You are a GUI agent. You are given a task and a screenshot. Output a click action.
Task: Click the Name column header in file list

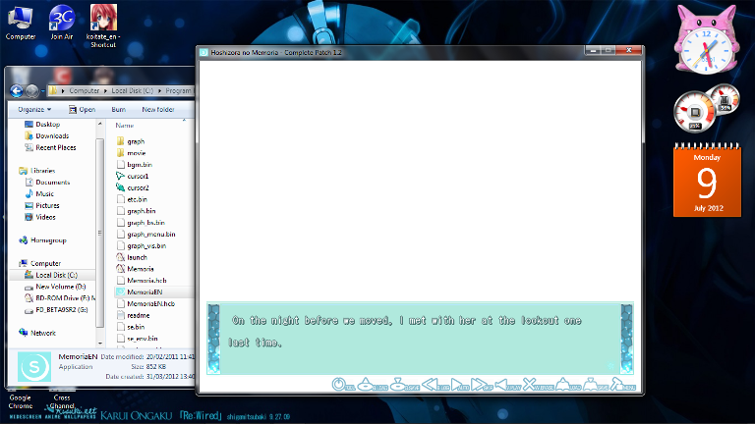tap(125, 126)
